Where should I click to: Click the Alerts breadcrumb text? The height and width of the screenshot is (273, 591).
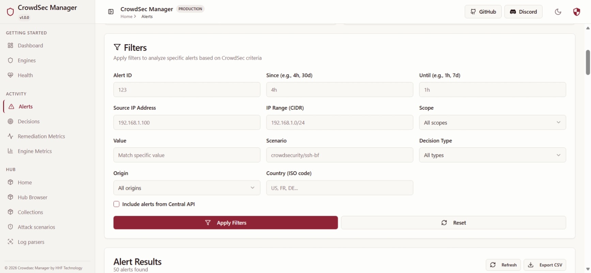point(147,16)
